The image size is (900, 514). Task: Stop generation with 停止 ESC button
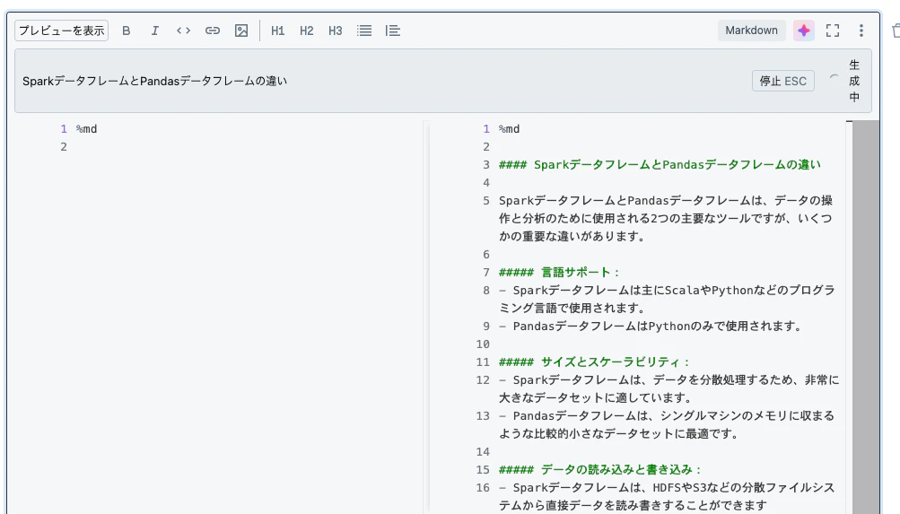coord(783,81)
